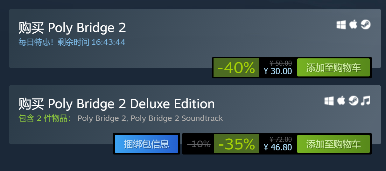Click the music note soundtrack icon
This screenshot has height=171, width=386.
(366, 101)
